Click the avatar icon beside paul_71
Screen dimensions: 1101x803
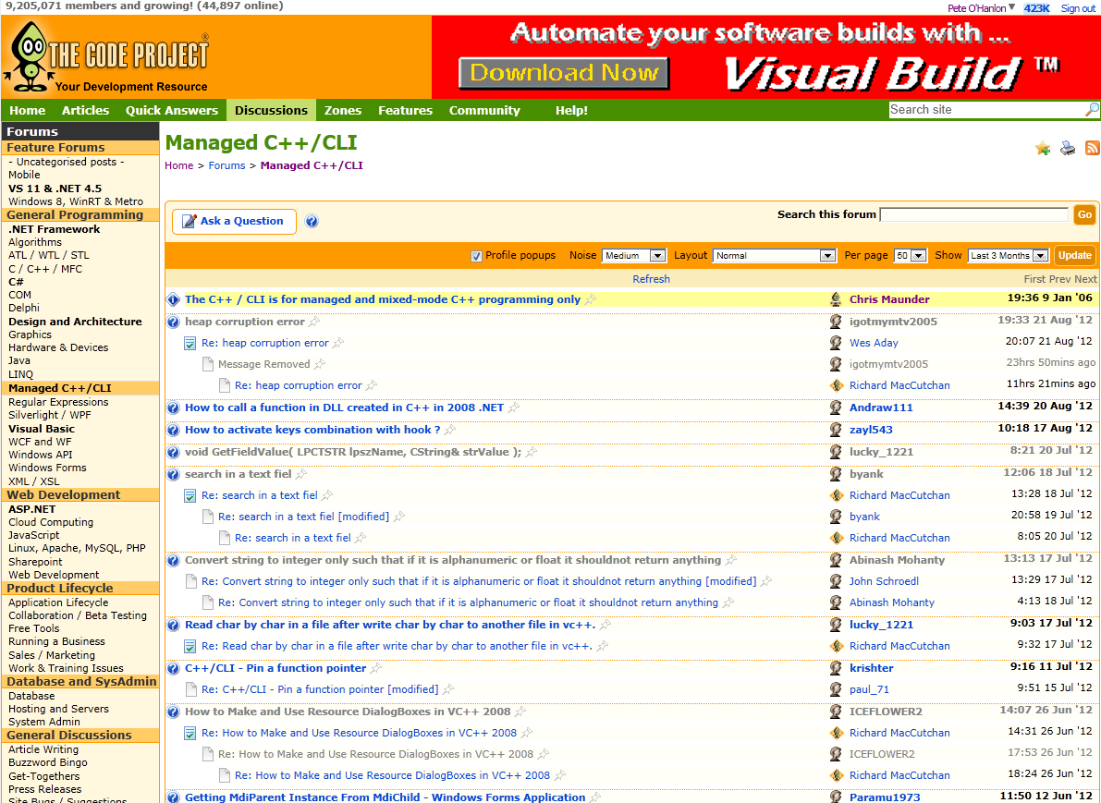[x=836, y=689]
